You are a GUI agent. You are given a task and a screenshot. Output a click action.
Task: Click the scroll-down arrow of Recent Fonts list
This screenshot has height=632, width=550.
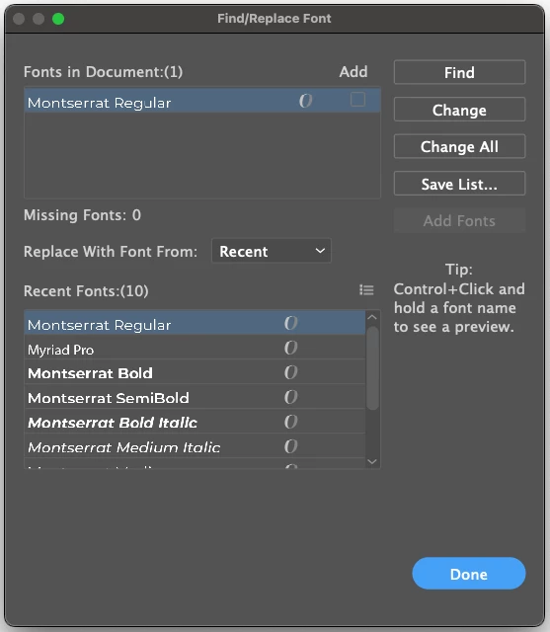click(x=372, y=461)
